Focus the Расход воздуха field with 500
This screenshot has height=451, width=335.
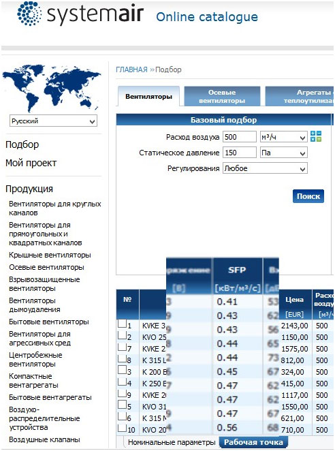(x=239, y=137)
